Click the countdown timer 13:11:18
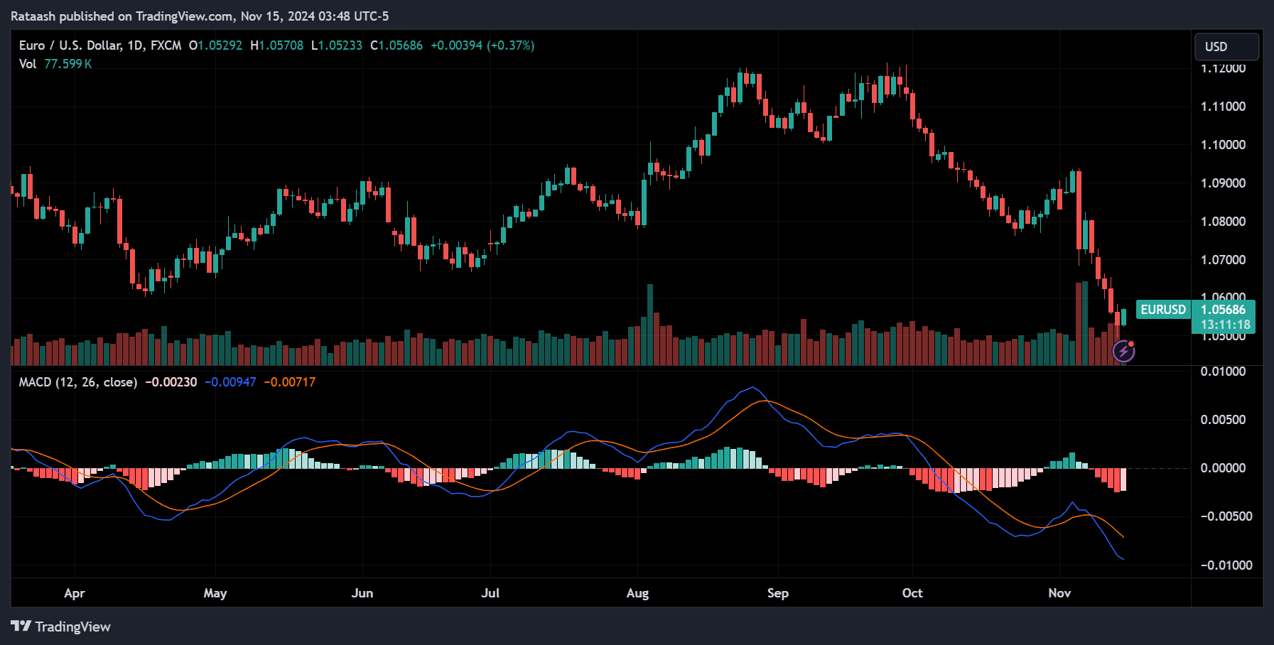This screenshot has width=1274, height=645. tap(1223, 324)
